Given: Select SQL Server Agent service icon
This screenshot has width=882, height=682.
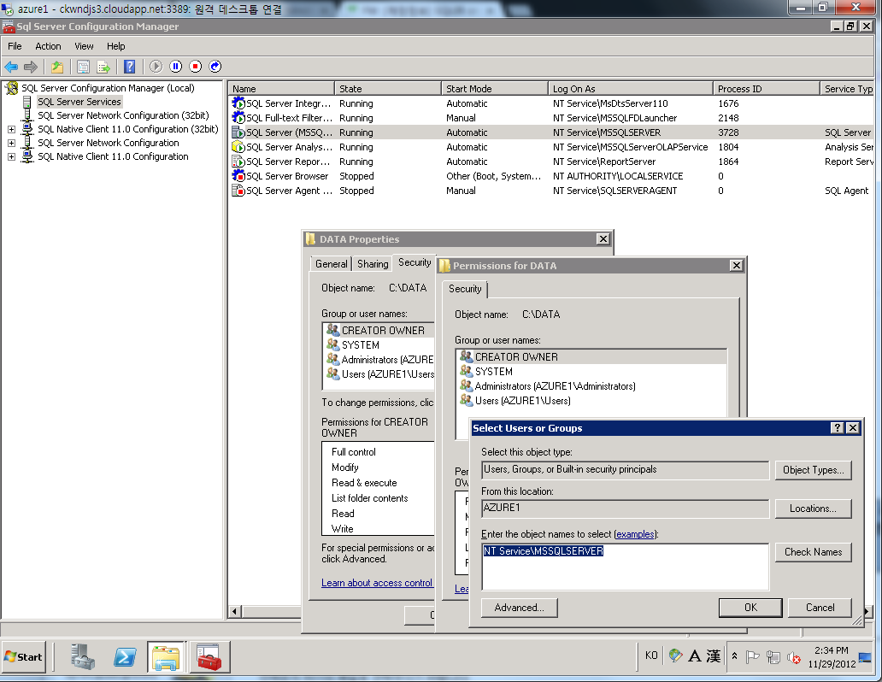Looking at the screenshot, I should coord(238,191).
